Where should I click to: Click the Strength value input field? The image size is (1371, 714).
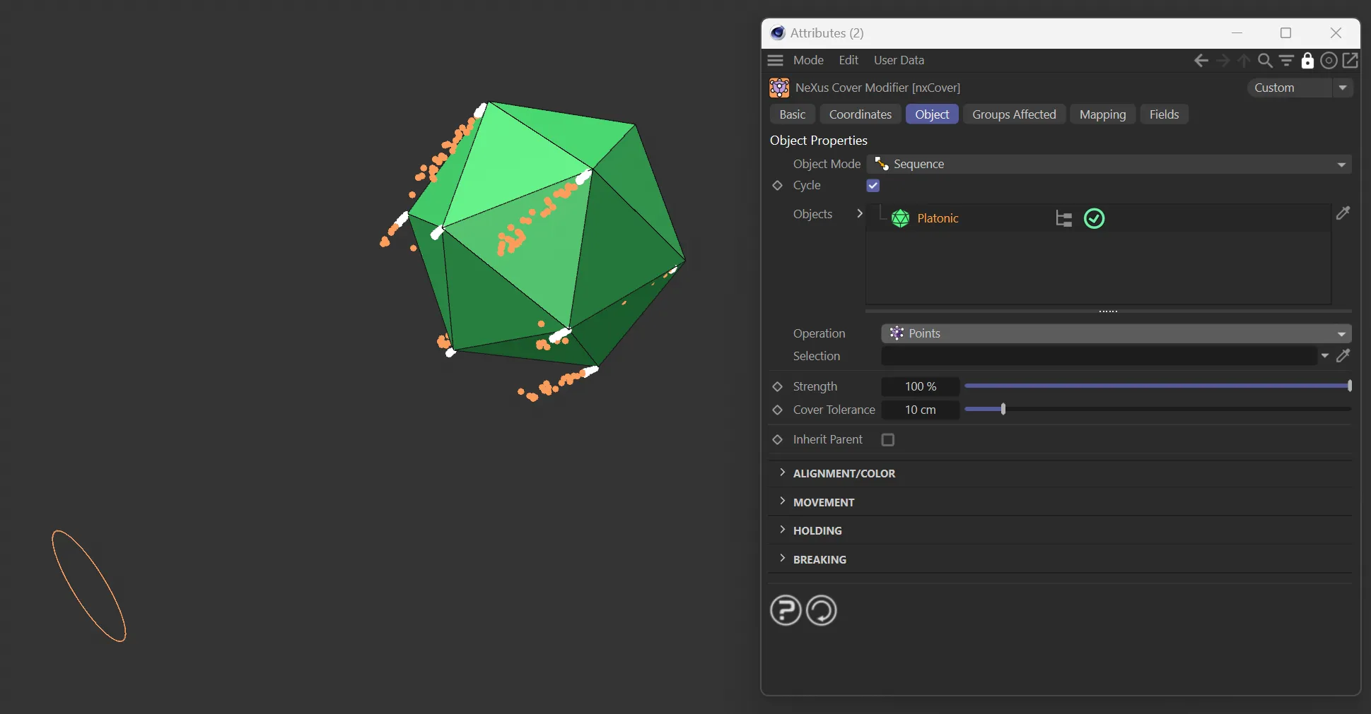click(920, 386)
